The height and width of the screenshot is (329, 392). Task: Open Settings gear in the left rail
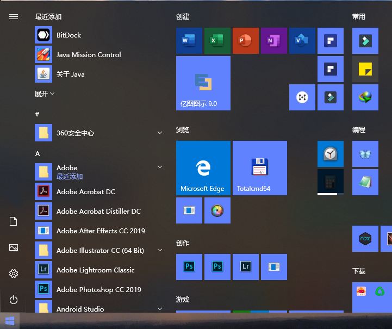tap(14, 274)
